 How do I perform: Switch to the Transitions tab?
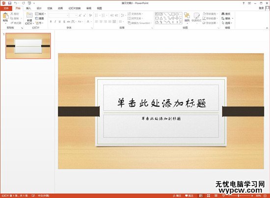(50, 8)
